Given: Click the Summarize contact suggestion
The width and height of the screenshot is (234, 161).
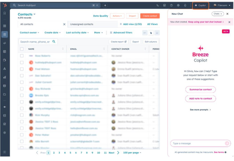Looking at the screenshot, I should point(201,89).
